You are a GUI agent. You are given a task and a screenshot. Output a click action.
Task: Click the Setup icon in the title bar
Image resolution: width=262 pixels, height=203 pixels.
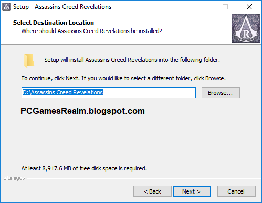pos(6,7)
